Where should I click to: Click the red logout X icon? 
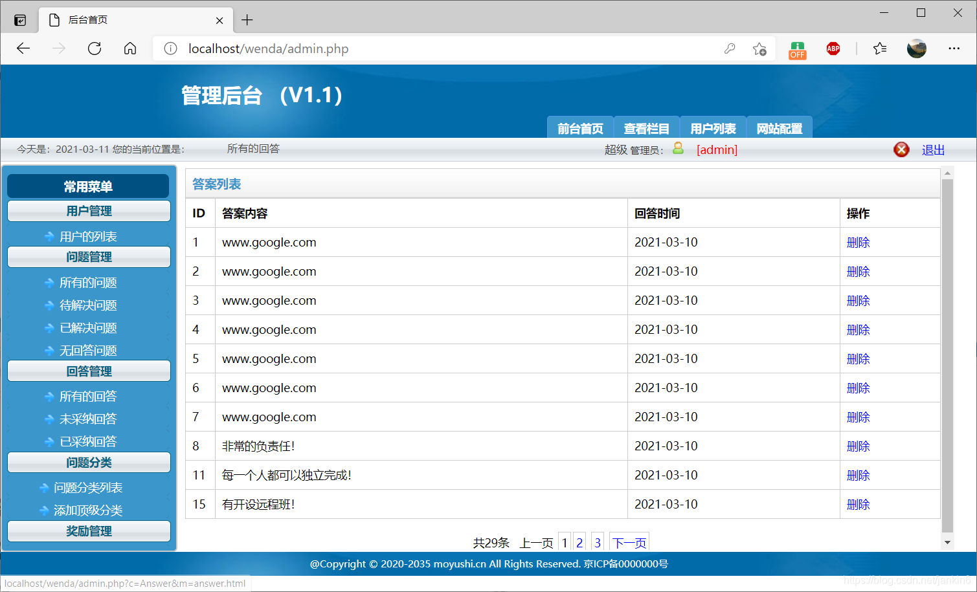pyautogui.click(x=901, y=149)
